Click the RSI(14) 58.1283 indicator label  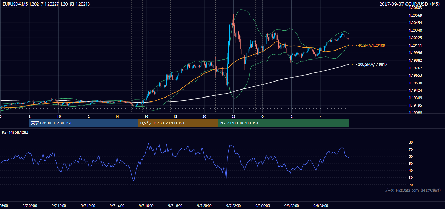[15, 132]
